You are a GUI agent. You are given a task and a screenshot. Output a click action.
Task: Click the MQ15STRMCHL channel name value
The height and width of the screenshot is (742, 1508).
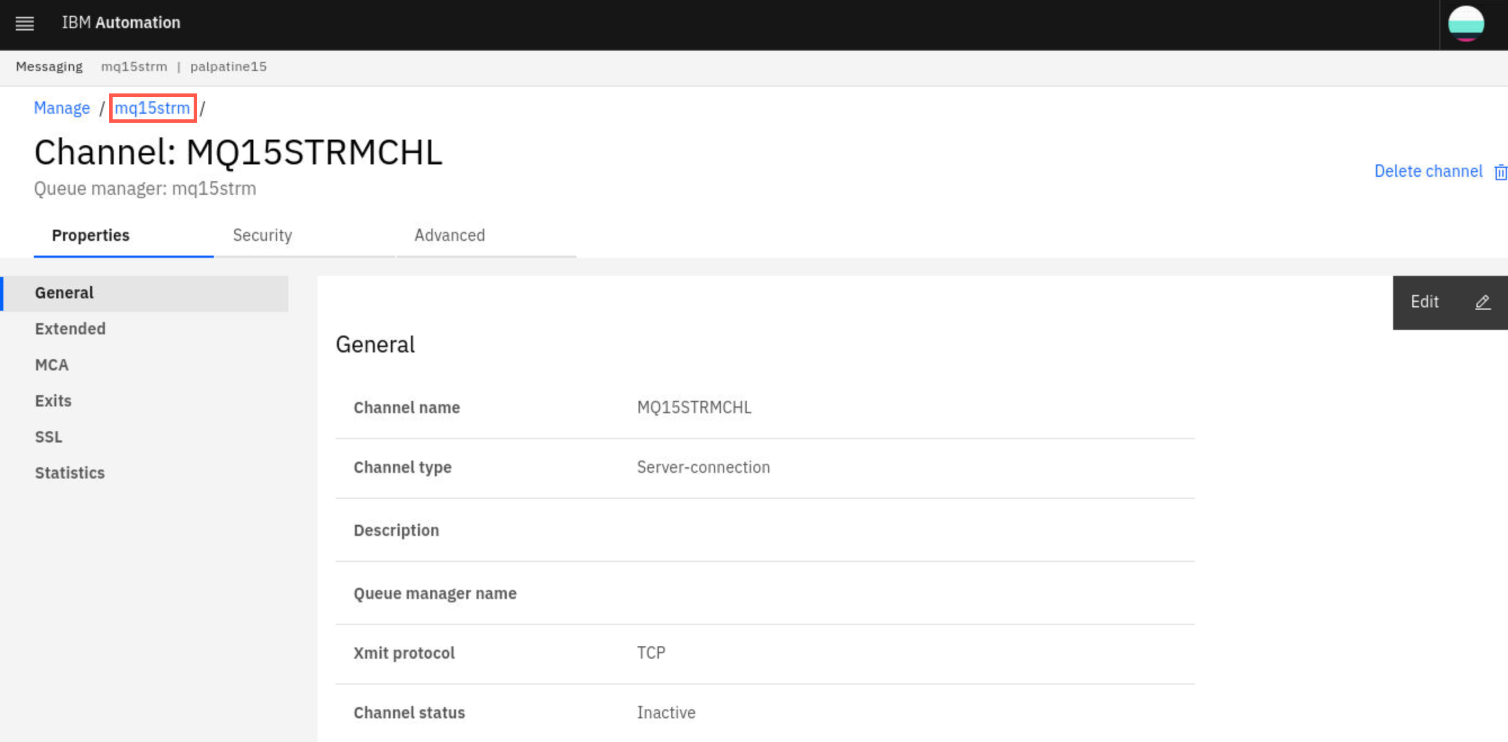(x=694, y=406)
